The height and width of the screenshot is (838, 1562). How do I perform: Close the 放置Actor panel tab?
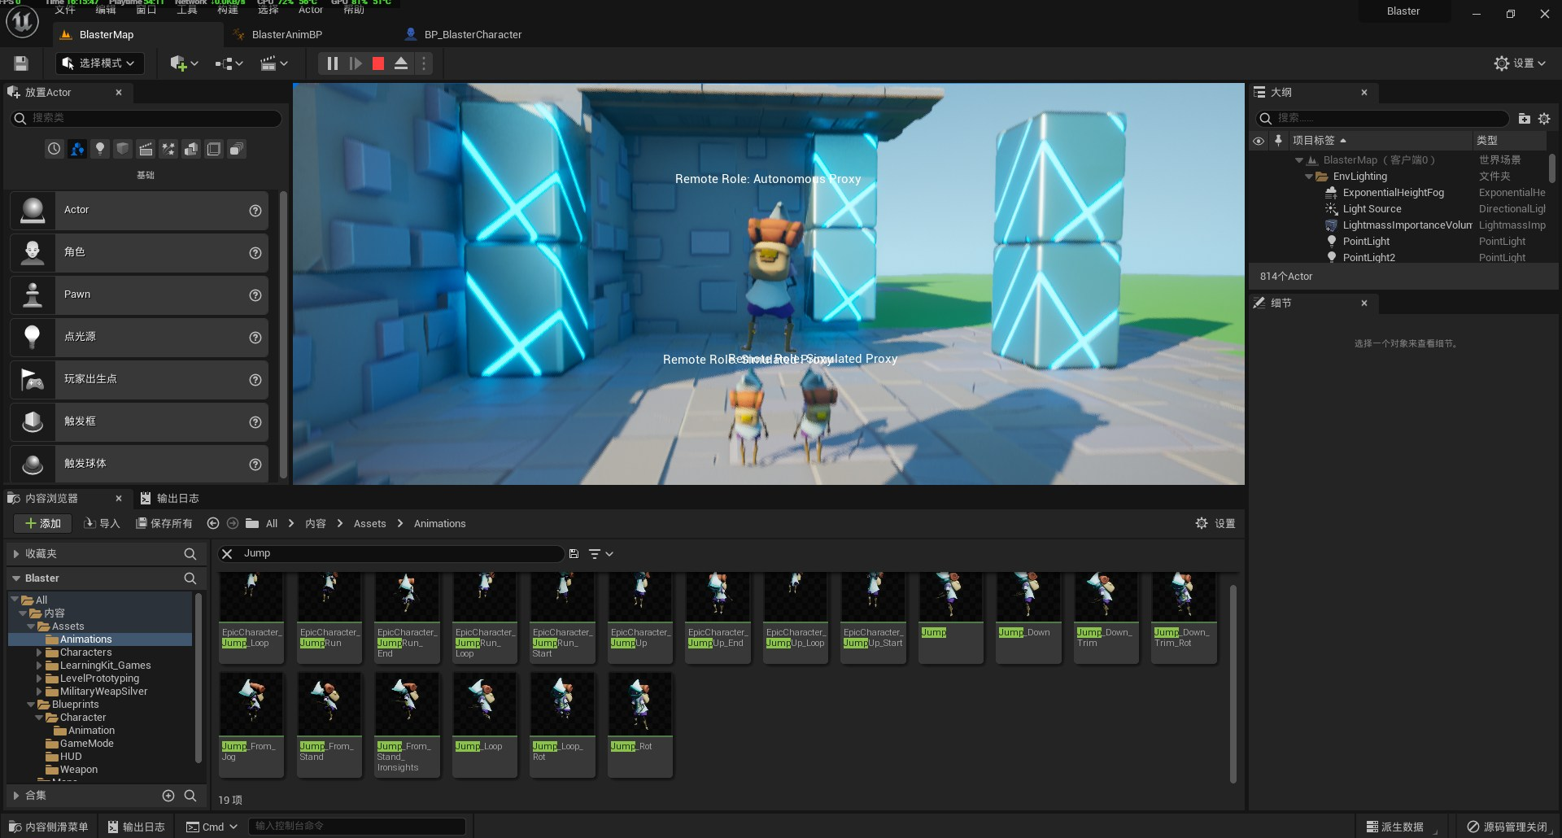coord(119,93)
